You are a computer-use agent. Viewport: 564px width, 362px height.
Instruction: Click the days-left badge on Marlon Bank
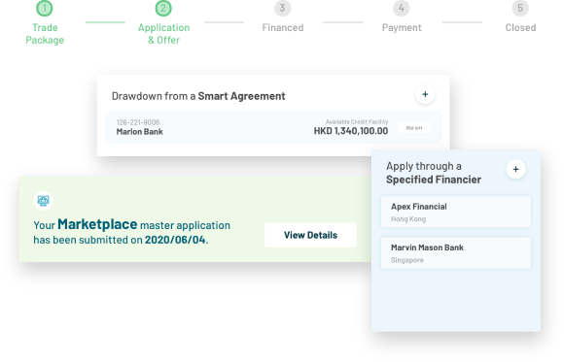(x=414, y=128)
